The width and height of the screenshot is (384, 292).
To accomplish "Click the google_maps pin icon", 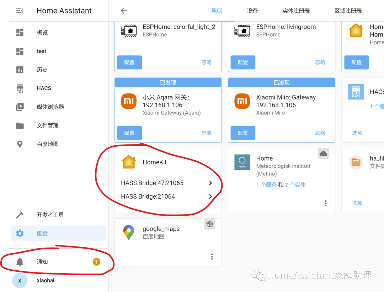I will pos(128,232).
